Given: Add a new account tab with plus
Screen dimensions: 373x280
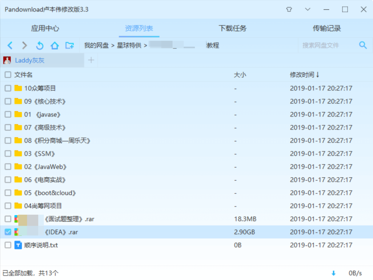Looking at the screenshot, I should coord(91,60).
